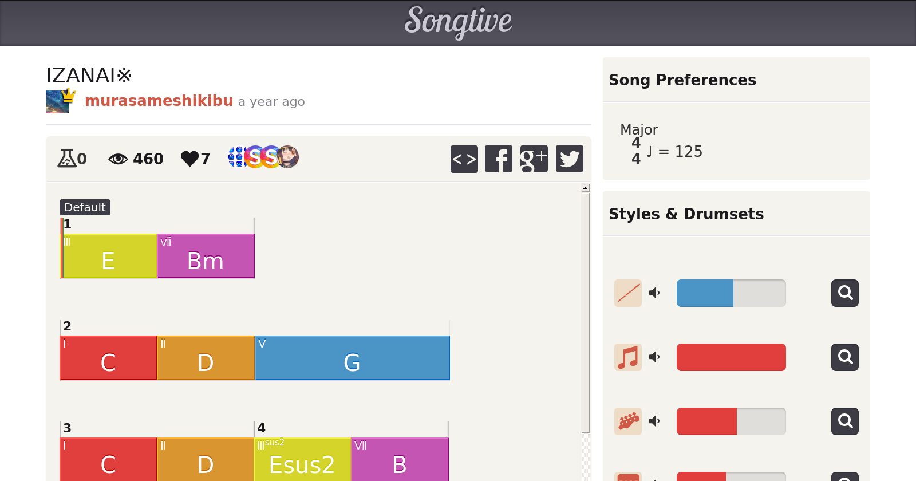Select the Default section label
916x481 pixels.
(85, 207)
